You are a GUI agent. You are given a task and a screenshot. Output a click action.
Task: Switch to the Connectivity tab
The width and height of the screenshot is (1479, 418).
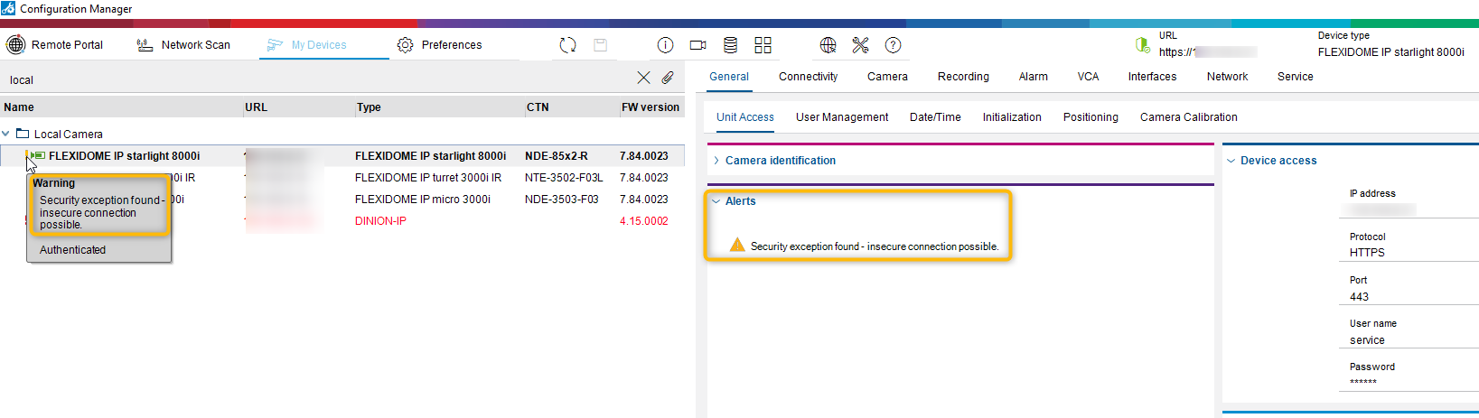(808, 77)
